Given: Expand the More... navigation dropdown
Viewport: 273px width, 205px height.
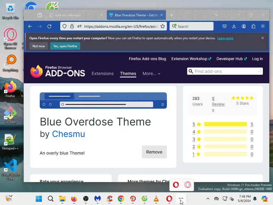Looking at the screenshot, I should [151, 74].
